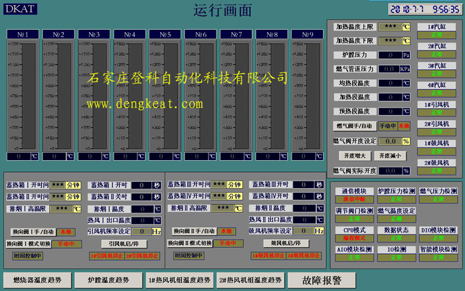The image size is (465, 291).
Task: Open the 炉膛温度趋势 trend screen
Action: coord(108,280)
